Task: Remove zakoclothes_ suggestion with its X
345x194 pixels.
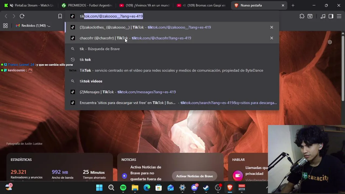Action: (x=272, y=27)
